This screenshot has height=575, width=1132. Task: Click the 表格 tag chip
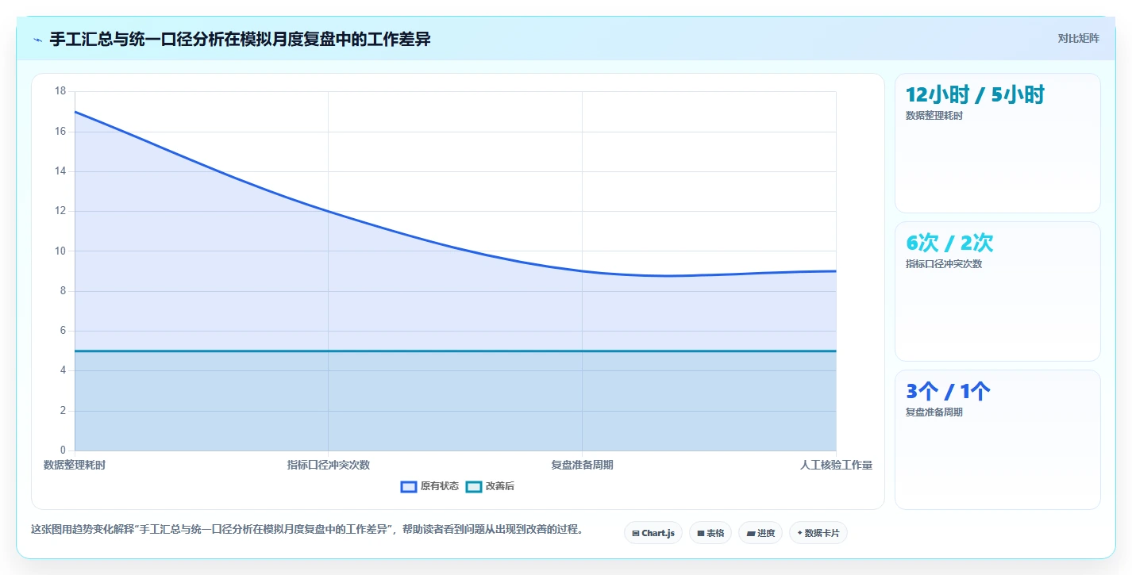(x=710, y=533)
